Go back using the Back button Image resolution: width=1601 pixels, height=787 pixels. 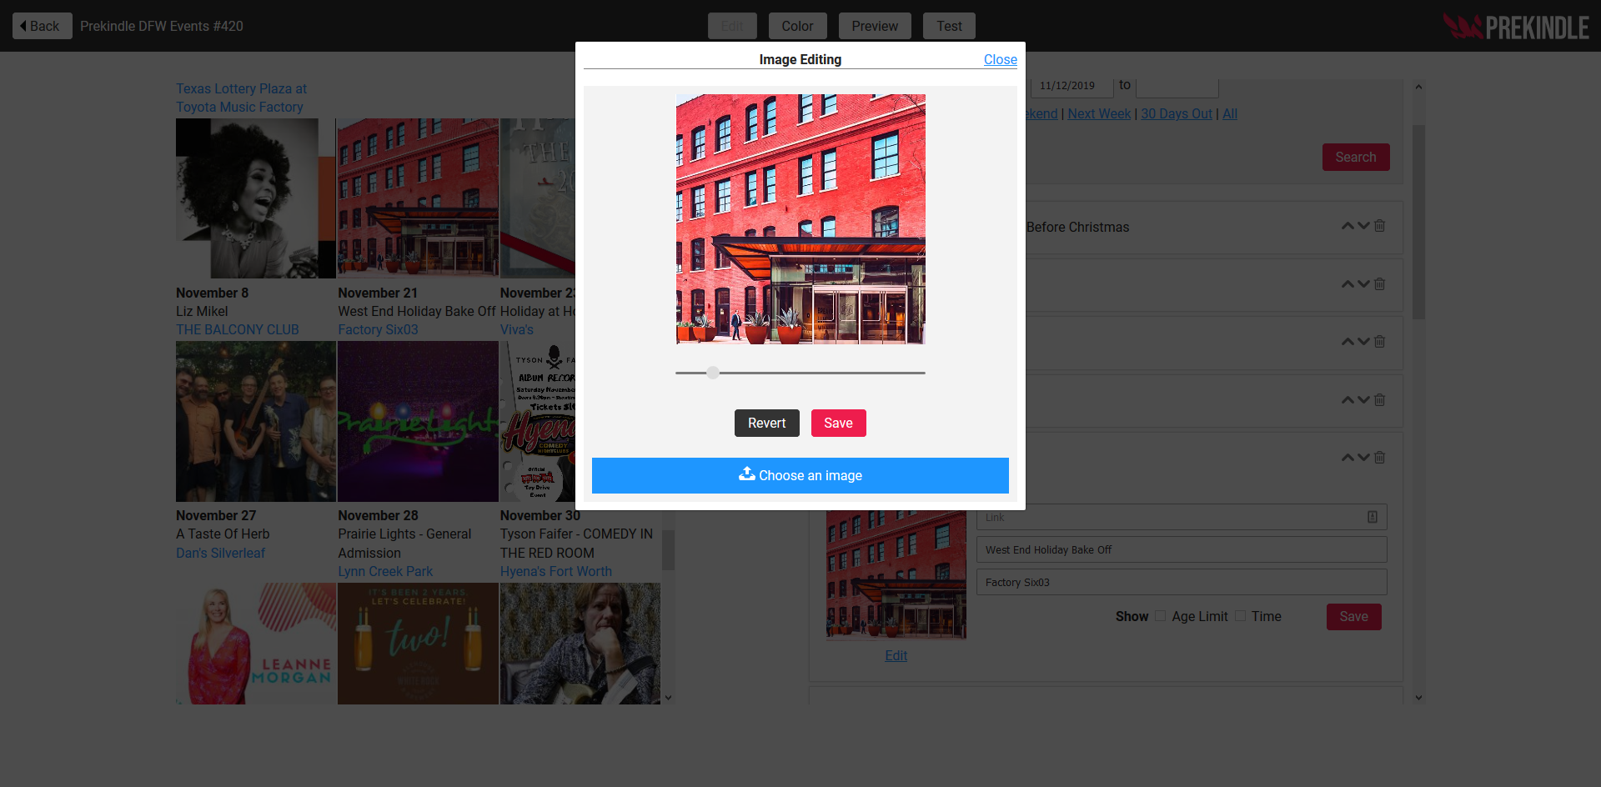tap(42, 26)
